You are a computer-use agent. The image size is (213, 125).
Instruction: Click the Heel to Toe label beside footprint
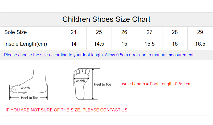[103, 84]
